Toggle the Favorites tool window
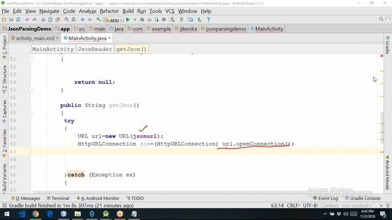This screenshot has height=220, width=392. (x=4, y=143)
